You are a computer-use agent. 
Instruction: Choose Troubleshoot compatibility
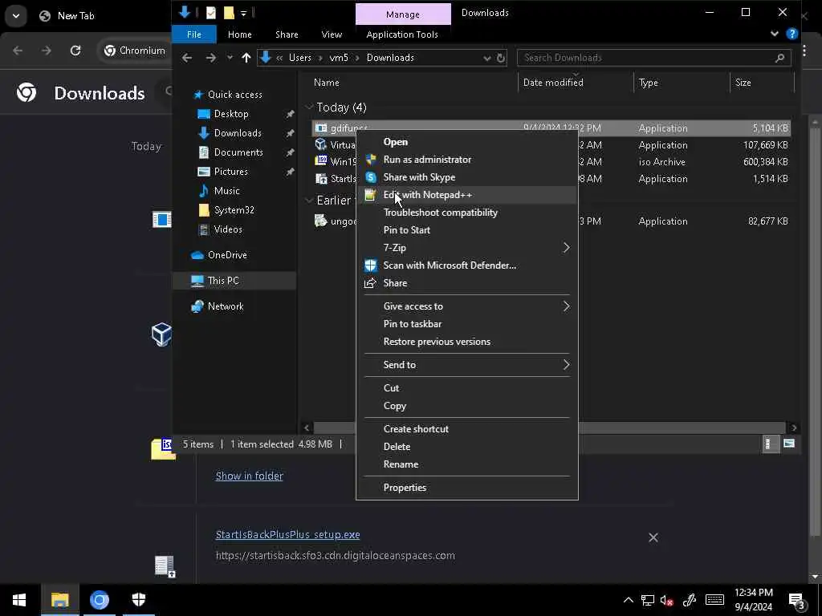(441, 213)
